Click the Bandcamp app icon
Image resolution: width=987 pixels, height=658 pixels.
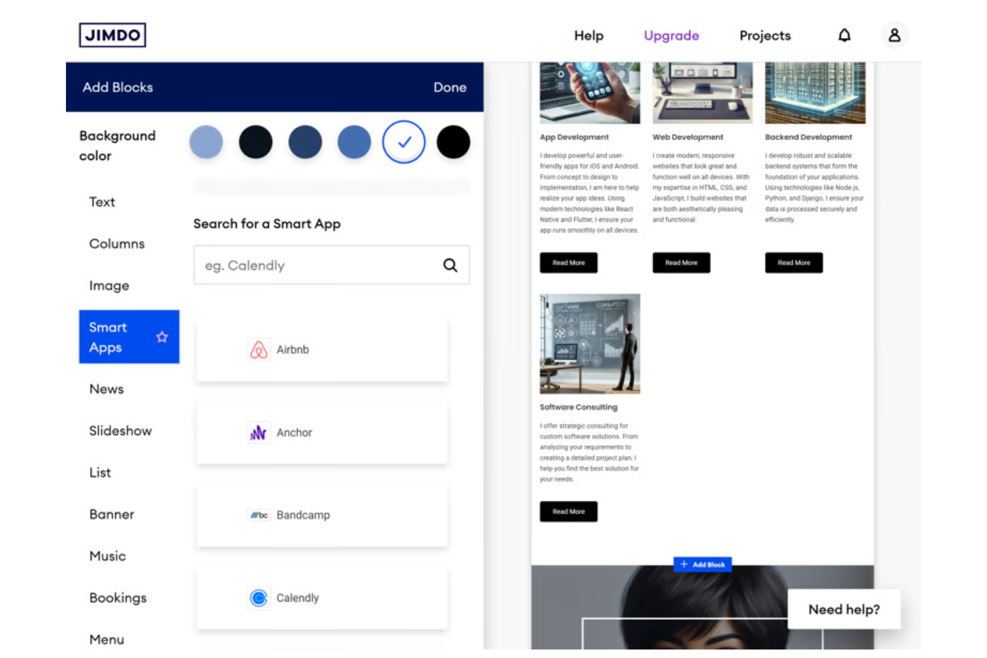click(x=259, y=515)
